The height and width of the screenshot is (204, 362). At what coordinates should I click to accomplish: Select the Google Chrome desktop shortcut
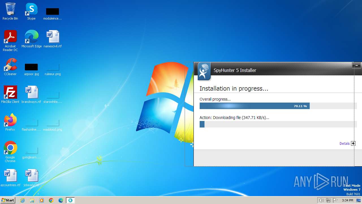pos(10,152)
